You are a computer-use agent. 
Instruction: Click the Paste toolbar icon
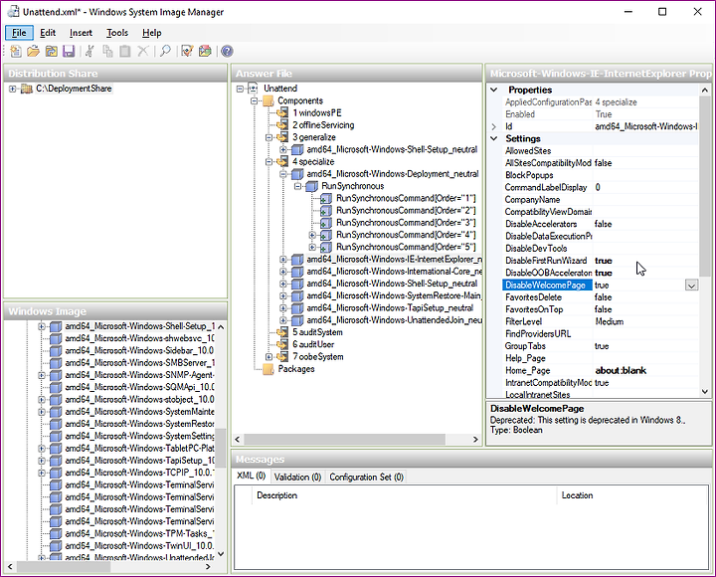click(x=125, y=51)
